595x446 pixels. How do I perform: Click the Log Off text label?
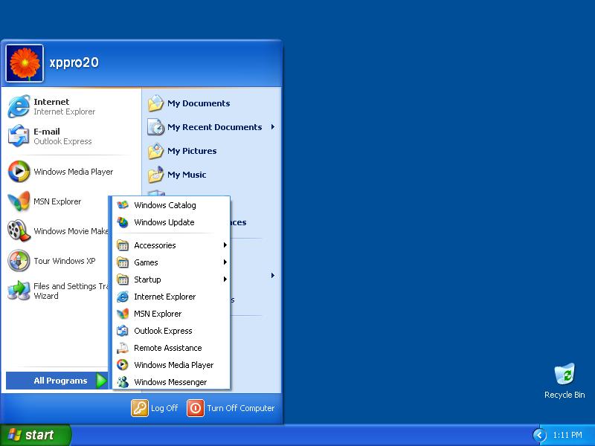(x=164, y=408)
